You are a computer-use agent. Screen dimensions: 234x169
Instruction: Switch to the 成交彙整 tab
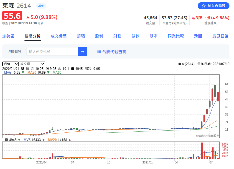point(59,36)
